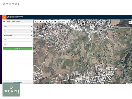Image resolution: width=132 pixels, height=99 pixels.
Task: Click the refresh map icon
Action: 41,21
